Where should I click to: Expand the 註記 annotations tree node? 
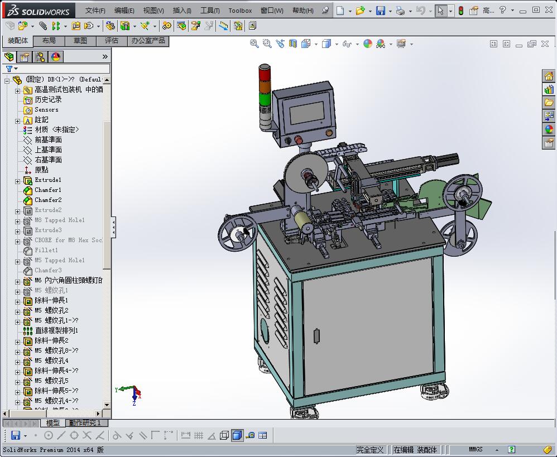[17, 121]
